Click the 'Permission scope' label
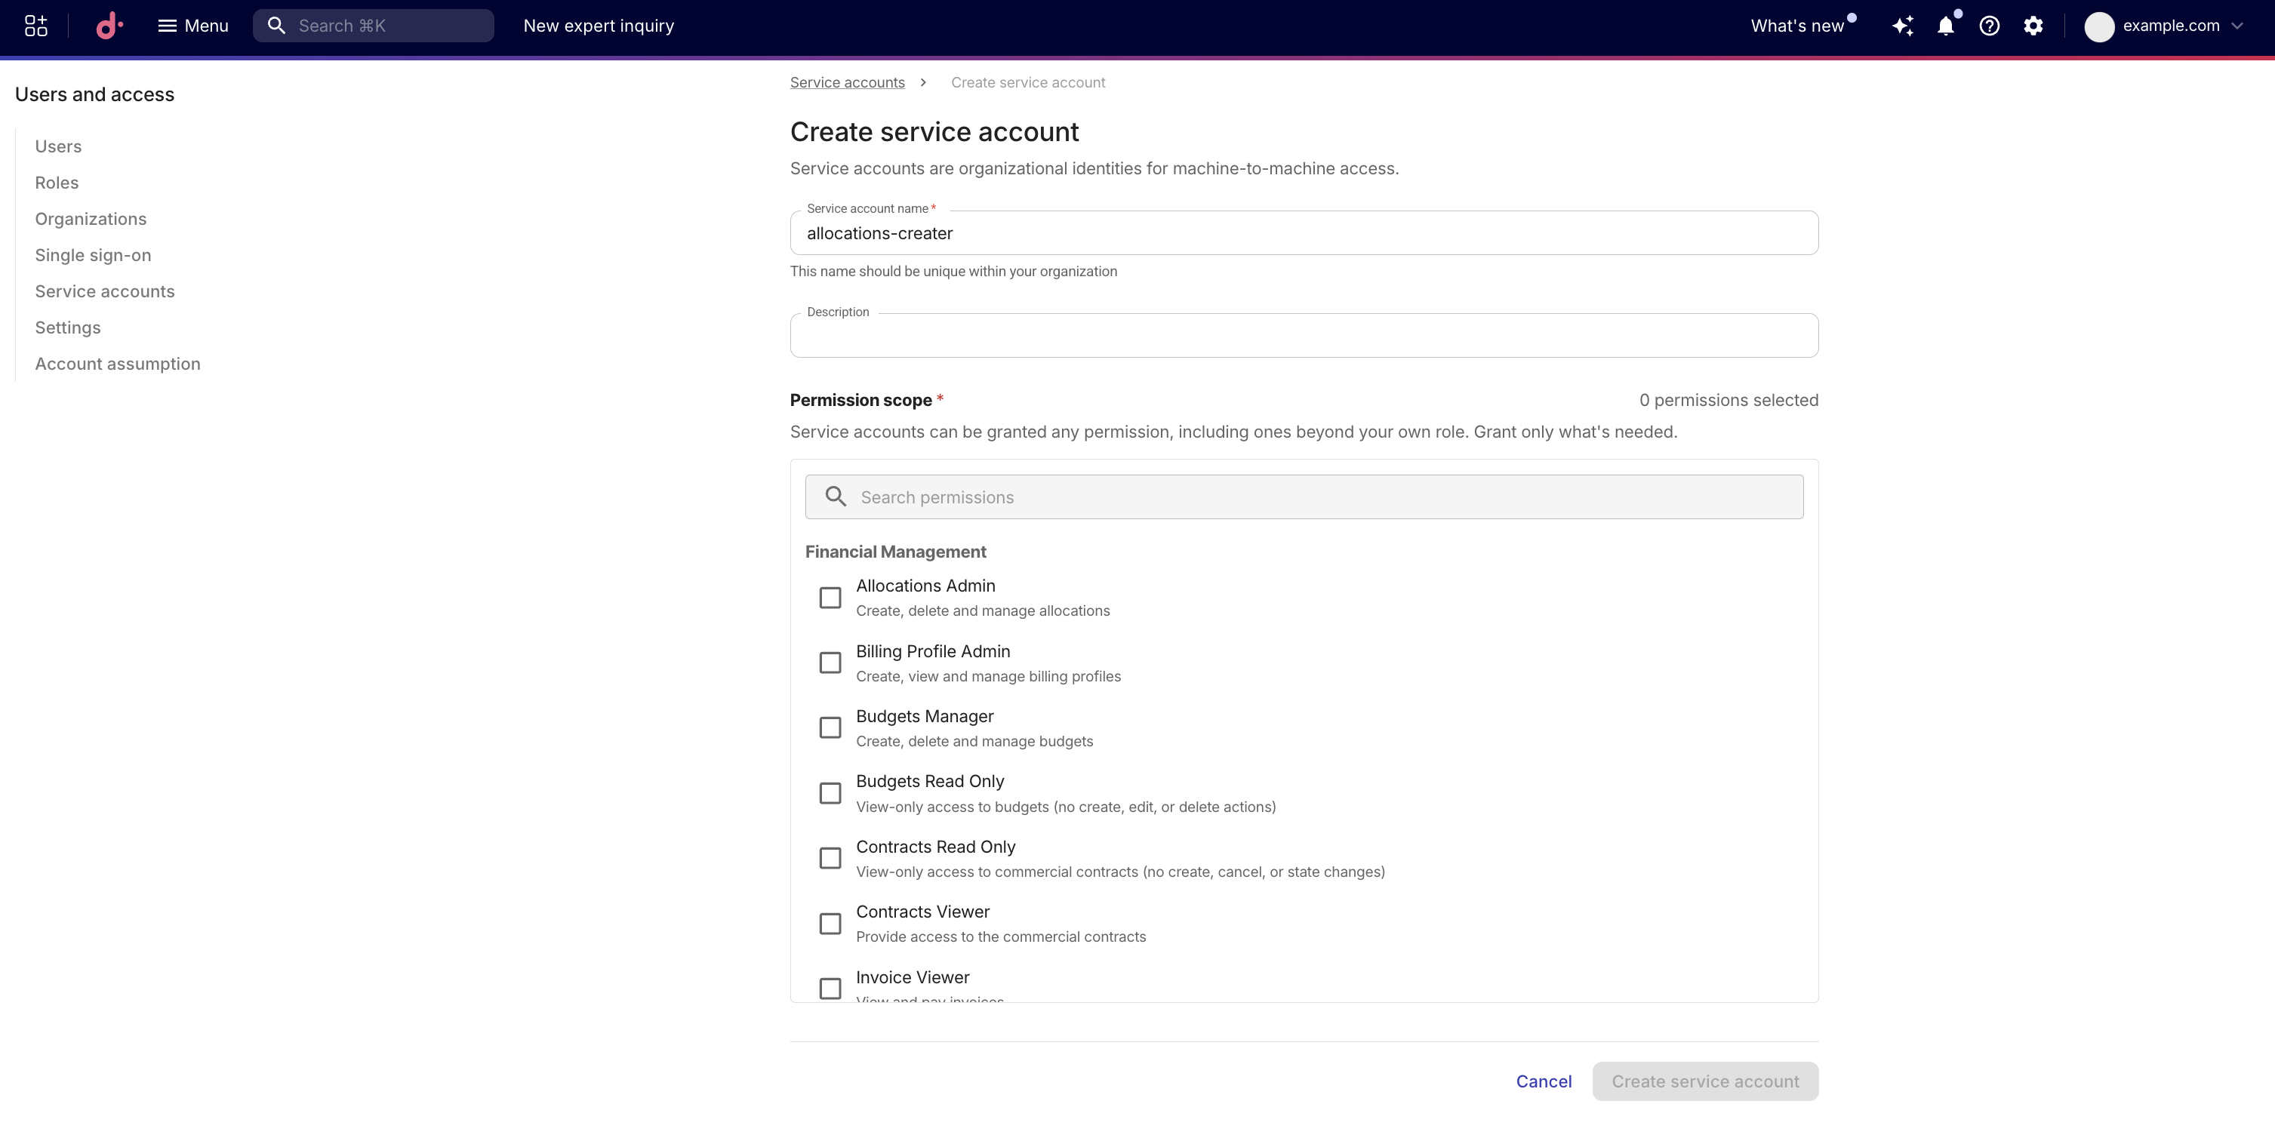The width and height of the screenshot is (2275, 1141). 861,400
